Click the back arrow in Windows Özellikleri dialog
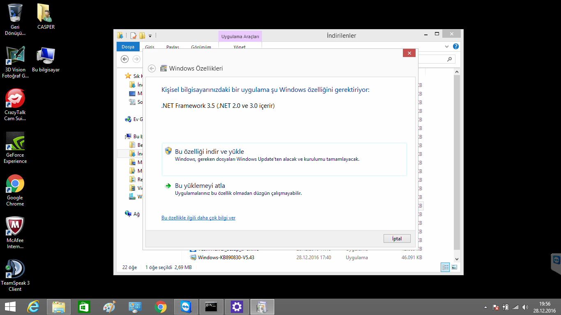The height and width of the screenshot is (315, 561). pyautogui.click(x=152, y=68)
